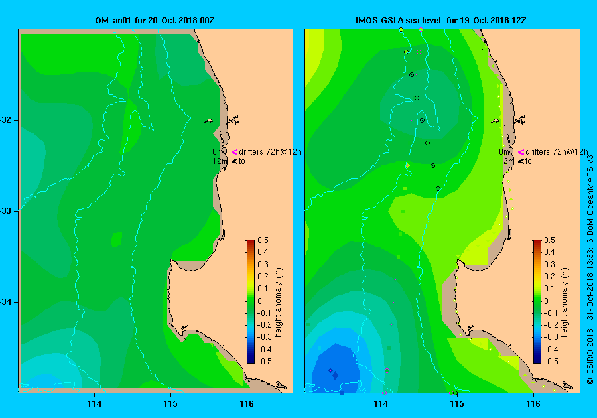Click longitude 114 under the GSLA map

click(381, 404)
